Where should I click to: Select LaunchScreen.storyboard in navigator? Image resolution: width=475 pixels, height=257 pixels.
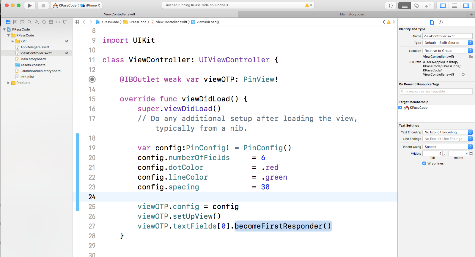point(40,71)
